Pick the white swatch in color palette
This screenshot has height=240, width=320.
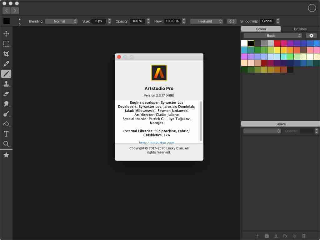point(244,43)
